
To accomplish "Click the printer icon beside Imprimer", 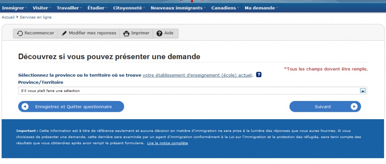I will [x=126, y=33].
